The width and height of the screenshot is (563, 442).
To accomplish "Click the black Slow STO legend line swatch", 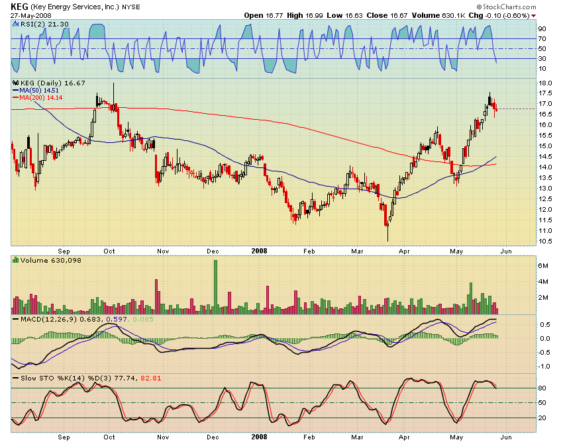I will point(15,378).
